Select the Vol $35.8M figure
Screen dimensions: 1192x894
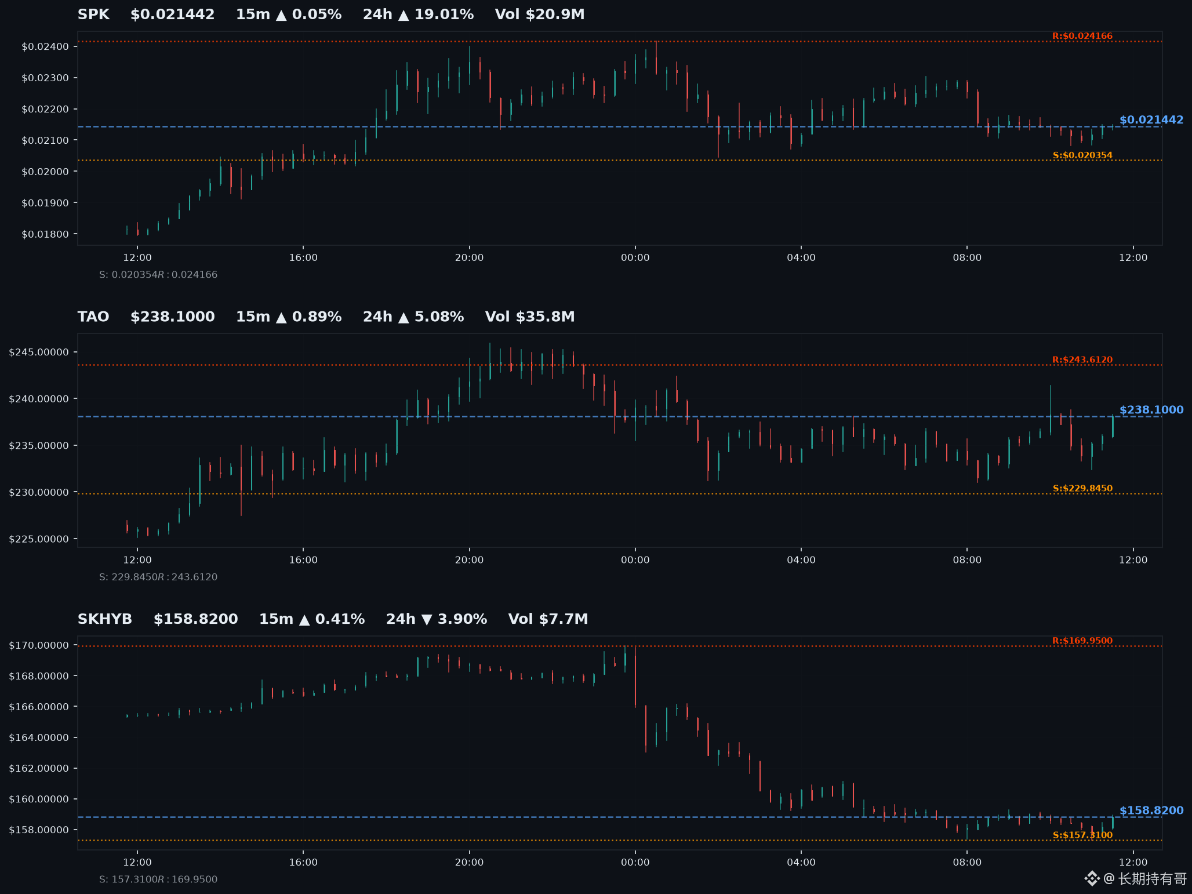point(530,317)
